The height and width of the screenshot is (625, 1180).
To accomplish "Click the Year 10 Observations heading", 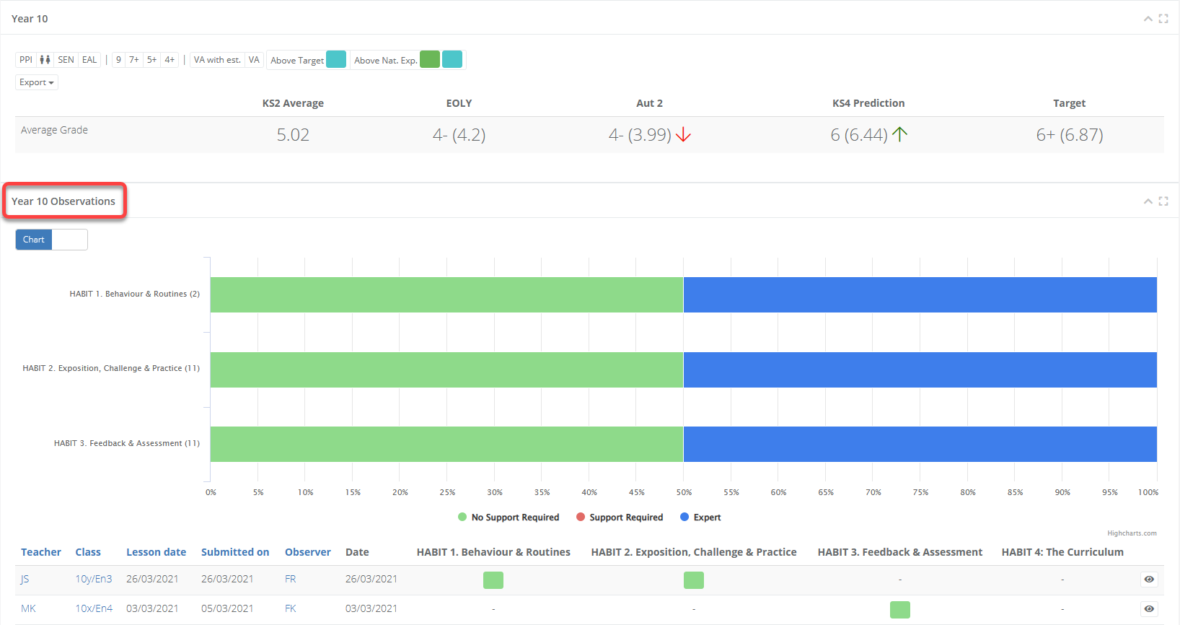I will click(63, 201).
